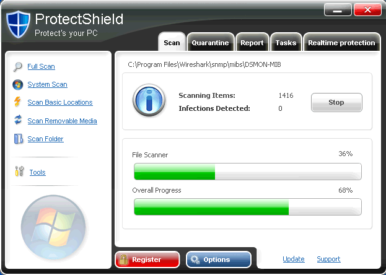Click the Windows orb icon beside System Scan

(17, 85)
